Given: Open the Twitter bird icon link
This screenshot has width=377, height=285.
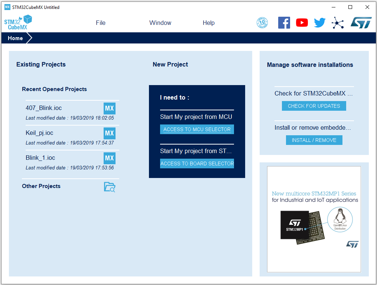Looking at the screenshot, I should (320, 23).
